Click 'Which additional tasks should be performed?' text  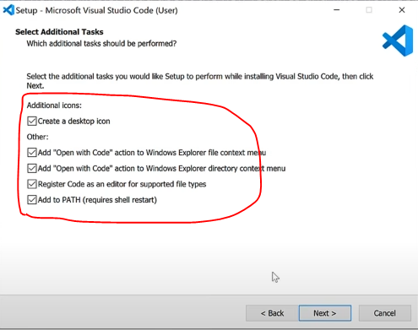[x=101, y=44]
